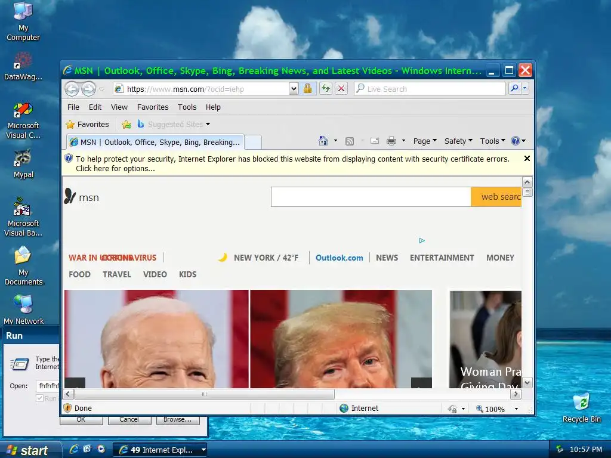Image resolution: width=611 pixels, height=458 pixels.
Task: Click the horizontal scrollbar thumb
Action: pyautogui.click(x=204, y=394)
